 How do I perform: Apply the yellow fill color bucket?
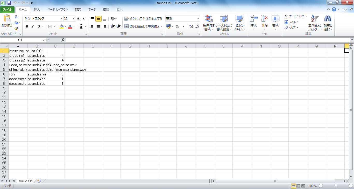click(x=61, y=26)
